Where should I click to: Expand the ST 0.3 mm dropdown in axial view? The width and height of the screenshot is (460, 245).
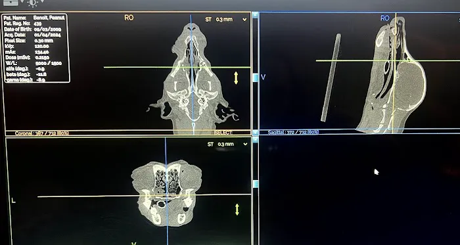pyautogui.click(x=245, y=145)
